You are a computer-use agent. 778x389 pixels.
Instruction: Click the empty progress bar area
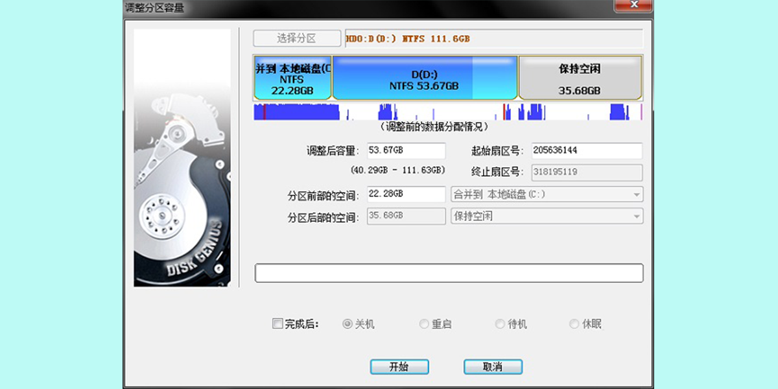tap(449, 272)
